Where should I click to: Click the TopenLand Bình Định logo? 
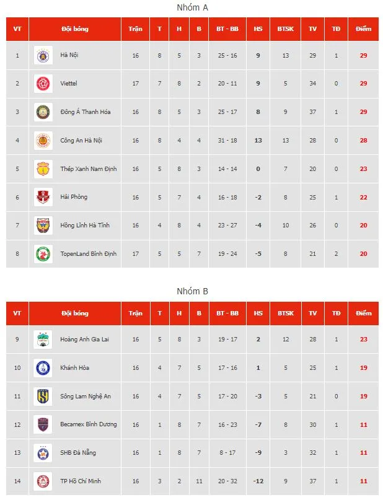43,254
